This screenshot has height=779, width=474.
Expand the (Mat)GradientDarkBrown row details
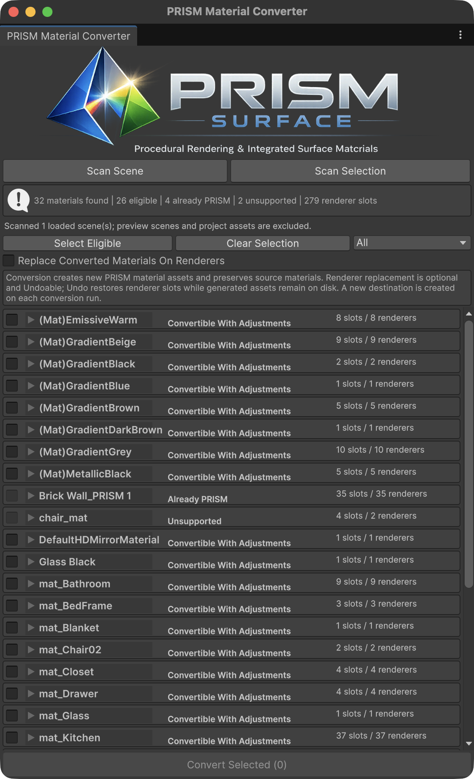coord(31,430)
